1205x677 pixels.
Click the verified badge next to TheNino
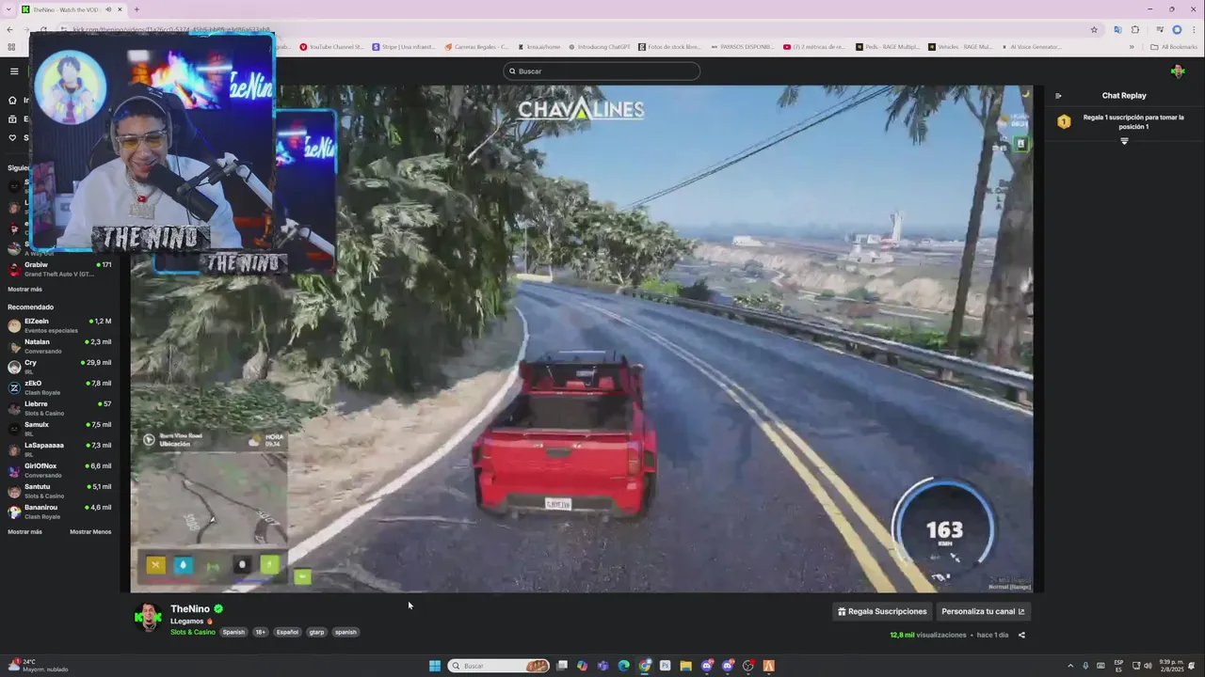coord(218,609)
